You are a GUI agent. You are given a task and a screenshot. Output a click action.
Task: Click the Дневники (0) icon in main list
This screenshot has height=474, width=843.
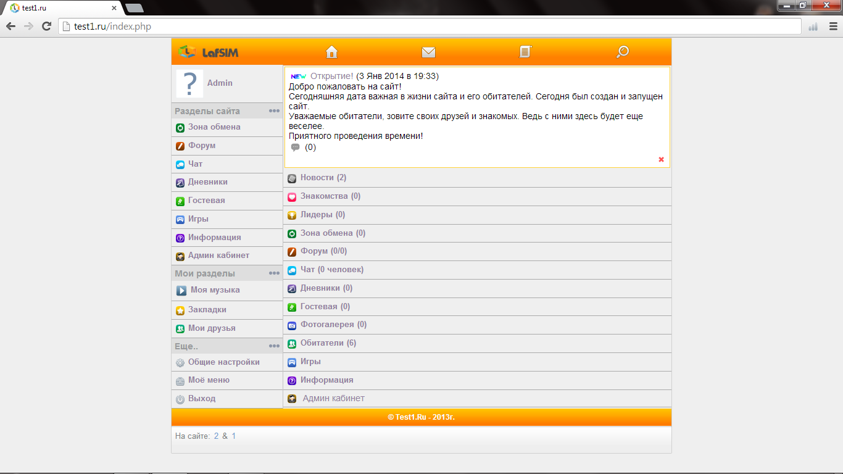coord(293,289)
